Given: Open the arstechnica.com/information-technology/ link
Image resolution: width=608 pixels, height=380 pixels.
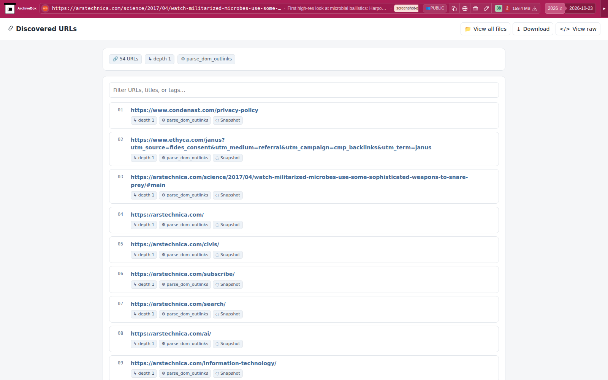Looking at the screenshot, I should [203, 363].
